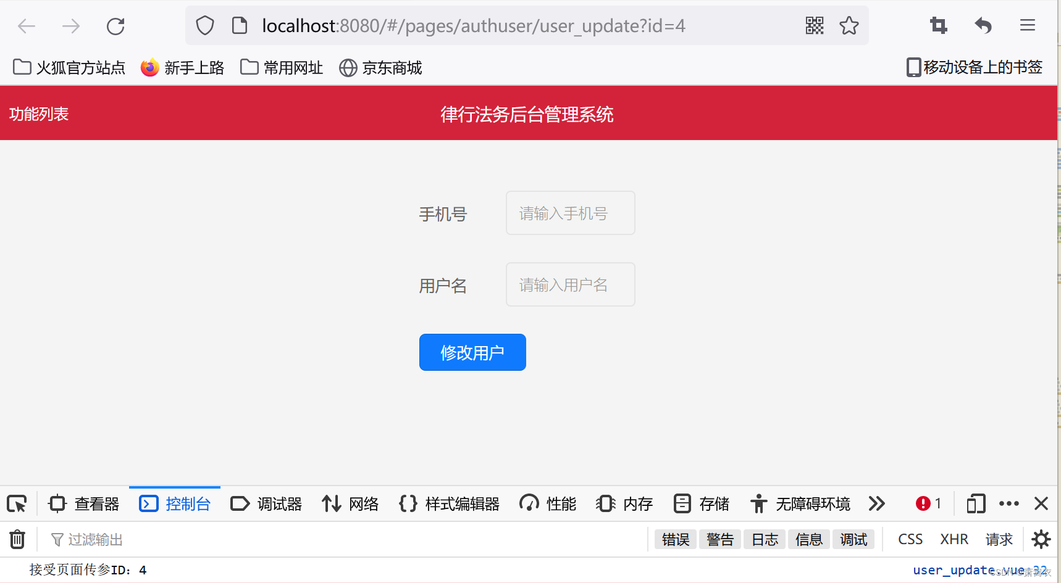Click the page info document icon
Image resolution: width=1061 pixels, height=583 pixels.
(x=240, y=26)
